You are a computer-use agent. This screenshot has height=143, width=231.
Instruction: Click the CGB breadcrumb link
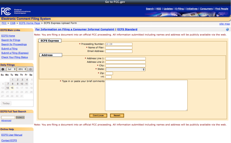click(x=13, y=23)
